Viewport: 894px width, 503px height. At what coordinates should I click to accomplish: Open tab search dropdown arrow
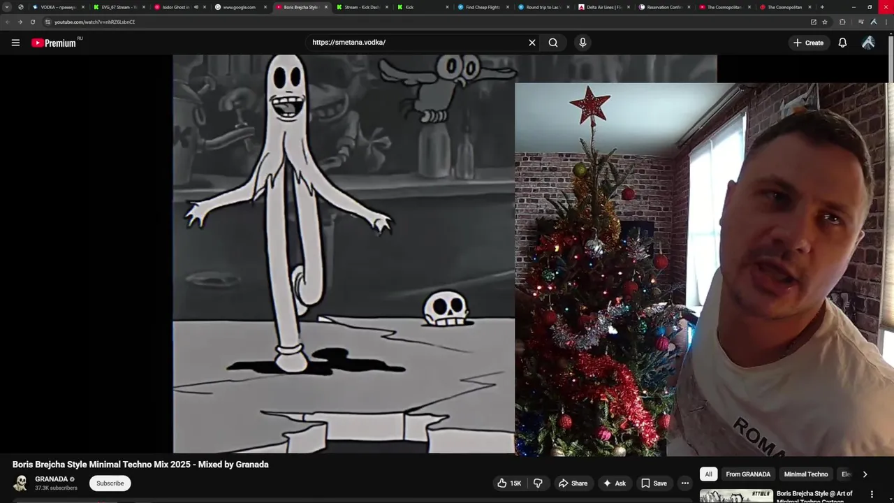pos(7,7)
